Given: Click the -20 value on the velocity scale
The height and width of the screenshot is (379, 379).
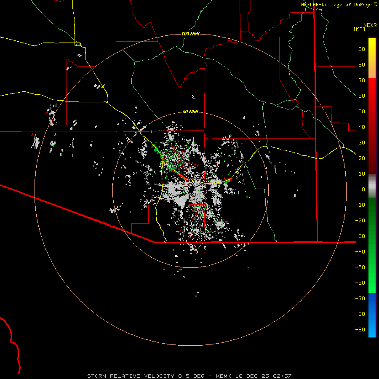Looking at the screenshot, I should pyautogui.click(x=360, y=221).
